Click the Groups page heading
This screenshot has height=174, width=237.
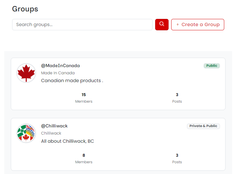25,9
